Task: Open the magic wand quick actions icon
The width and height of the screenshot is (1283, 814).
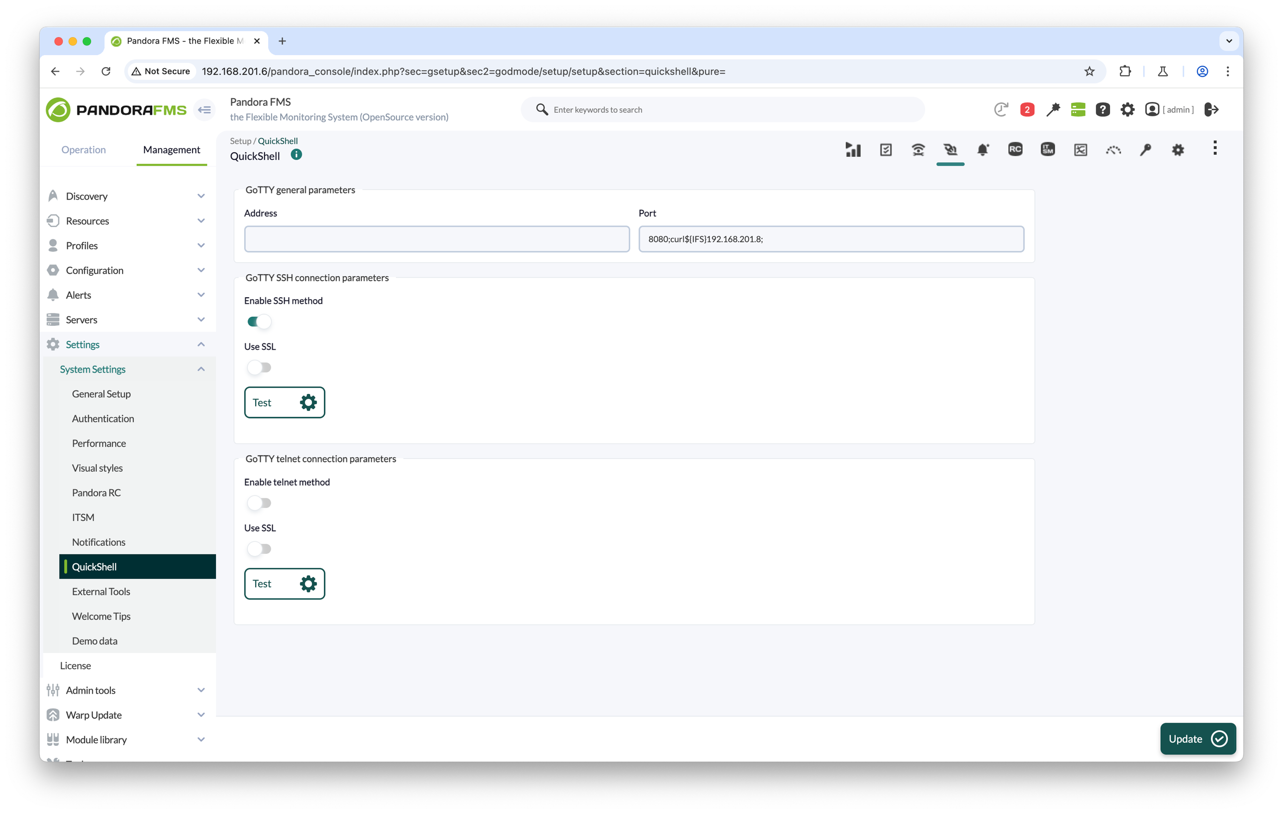Action: click(1053, 109)
